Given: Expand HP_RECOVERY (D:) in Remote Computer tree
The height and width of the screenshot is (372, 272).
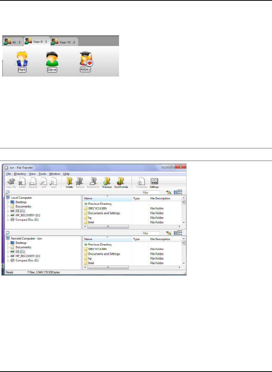Looking at the screenshot, I should pyautogui.click(x=8, y=256).
